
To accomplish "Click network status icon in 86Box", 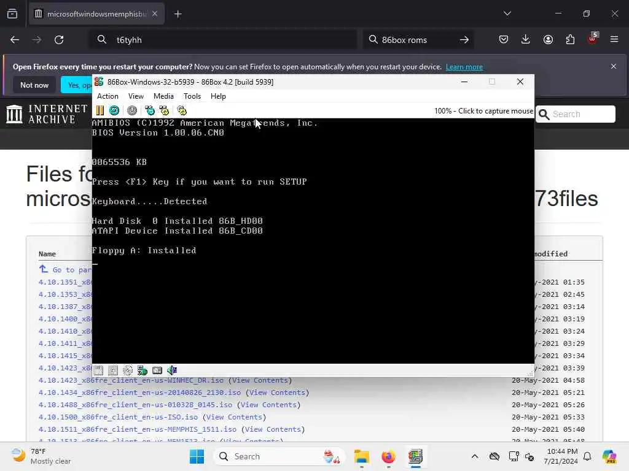I will pyautogui.click(x=143, y=370).
